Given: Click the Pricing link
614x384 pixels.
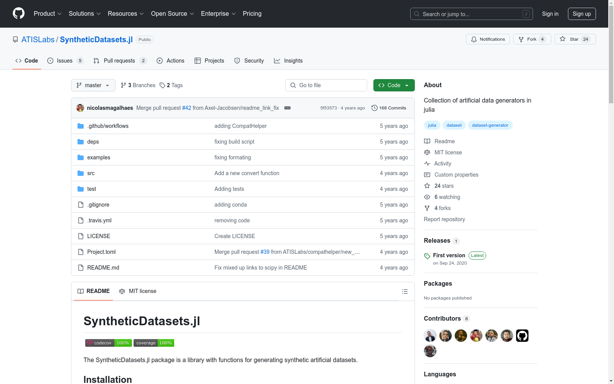Looking at the screenshot, I should pyautogui.click(x=252, y=14).
